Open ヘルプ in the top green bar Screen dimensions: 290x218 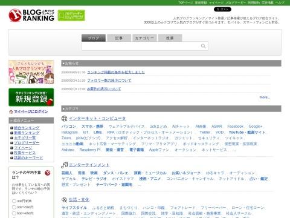click(x=280, y=2)
